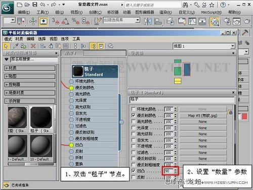Undo the last action arrow icon

tap(43, 5)
